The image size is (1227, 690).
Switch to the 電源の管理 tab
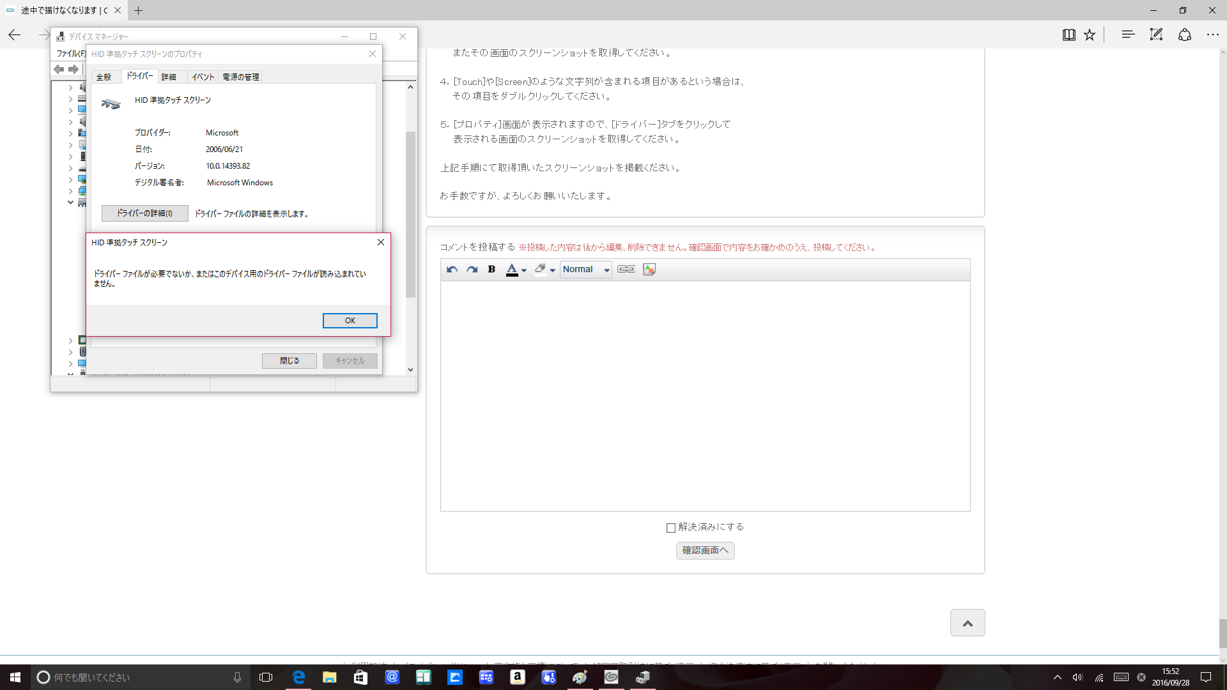(x=241, y=77)
